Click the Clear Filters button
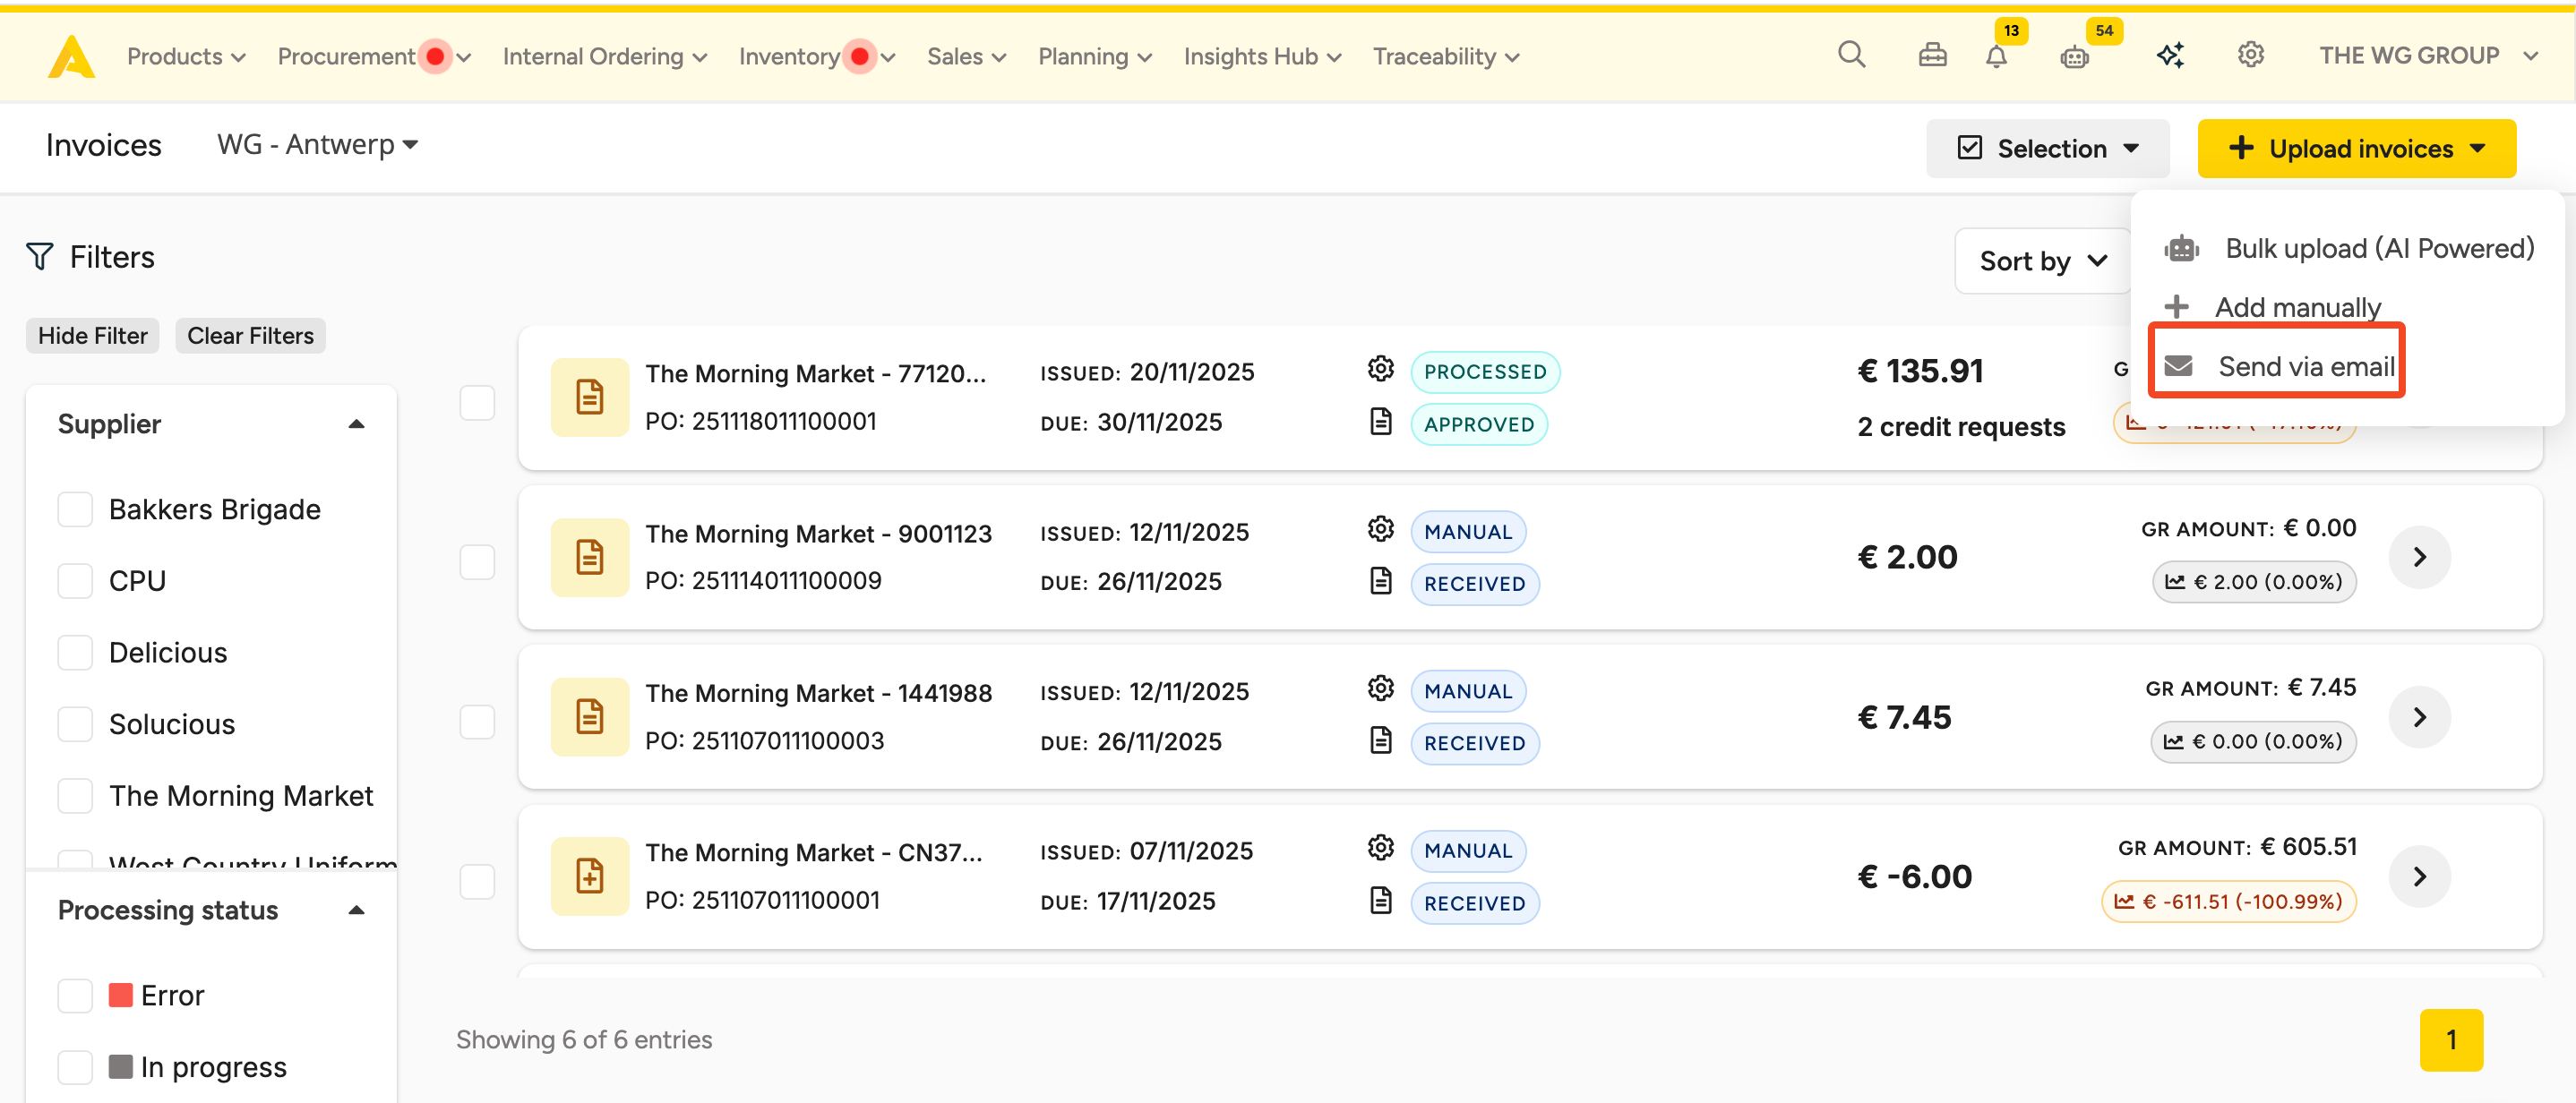This screenshot has height=1103, width=2576. tap(250, 336)
